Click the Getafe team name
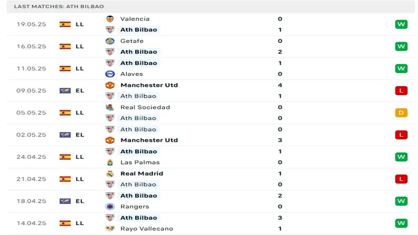 coord(132,41)
